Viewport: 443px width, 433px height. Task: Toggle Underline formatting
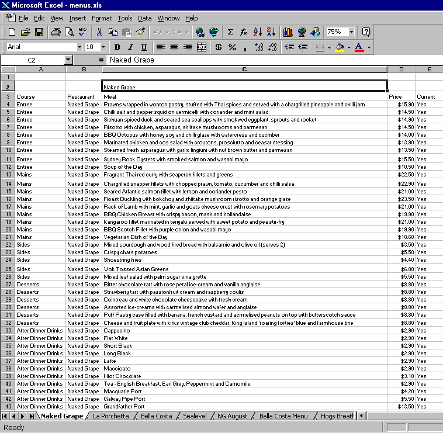[x=144, y=47]
